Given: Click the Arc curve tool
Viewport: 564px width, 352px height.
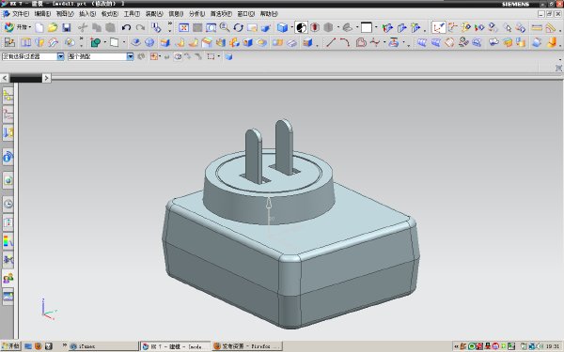Looking at the screenshot, I should click(345, 43).
